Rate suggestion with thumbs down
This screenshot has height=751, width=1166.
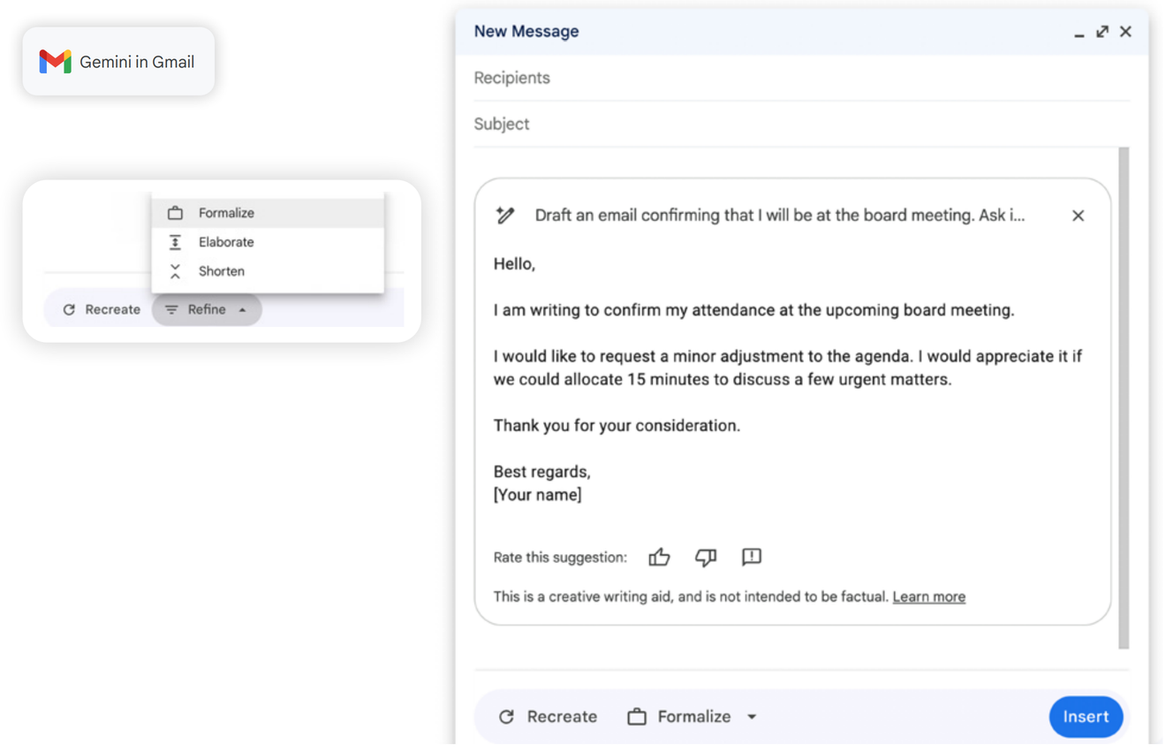pyautogui.click(x=705, y=557)
